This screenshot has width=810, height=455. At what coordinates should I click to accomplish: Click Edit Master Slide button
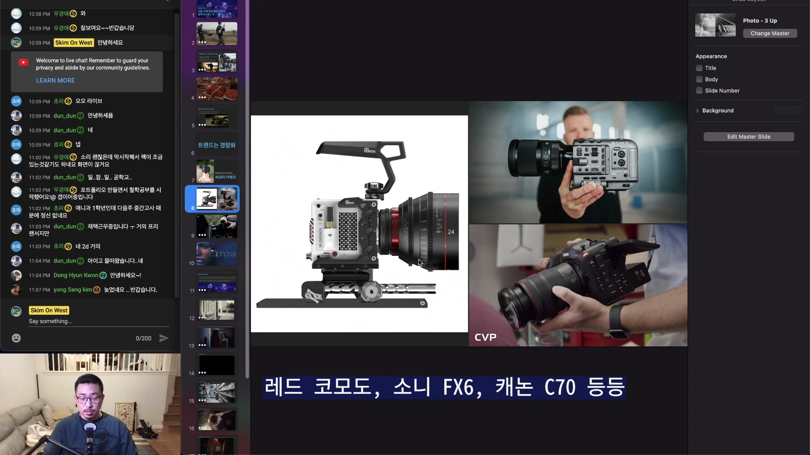point(749,136)
